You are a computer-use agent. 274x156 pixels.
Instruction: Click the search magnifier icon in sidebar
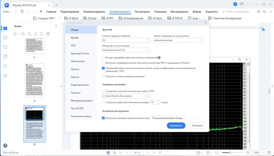tap(5, 66)
